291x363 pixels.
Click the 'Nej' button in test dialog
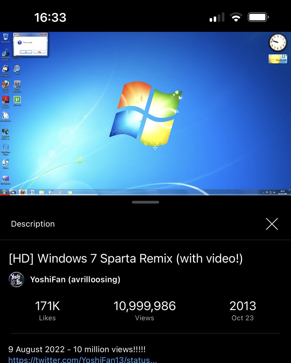pyautogui.click(x=39, y=52)
